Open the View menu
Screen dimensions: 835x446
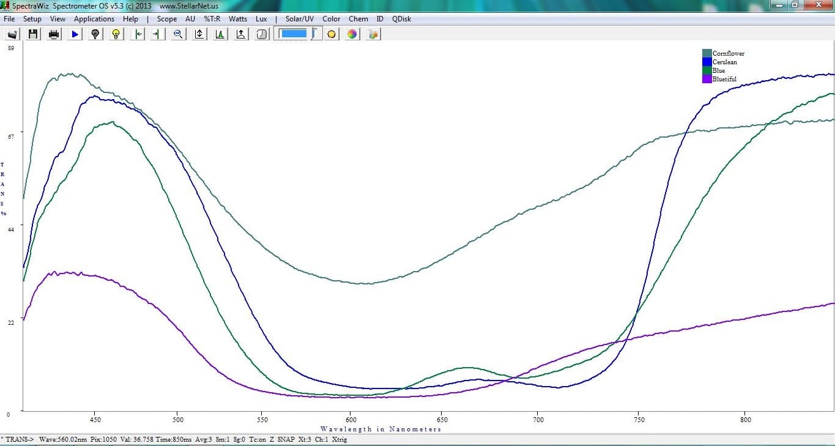pyautogui.click(x=58, y=19)
